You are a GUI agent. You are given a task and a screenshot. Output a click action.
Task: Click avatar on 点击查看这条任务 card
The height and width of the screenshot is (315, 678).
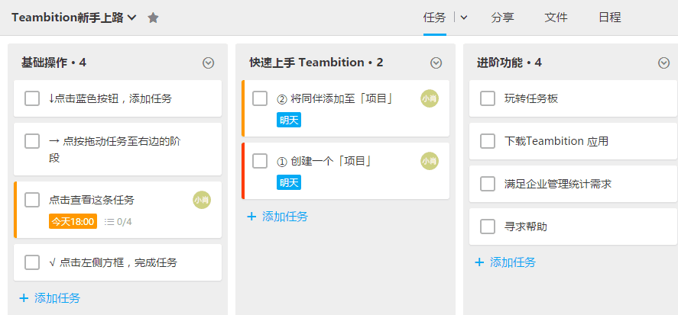coord(201,200)
